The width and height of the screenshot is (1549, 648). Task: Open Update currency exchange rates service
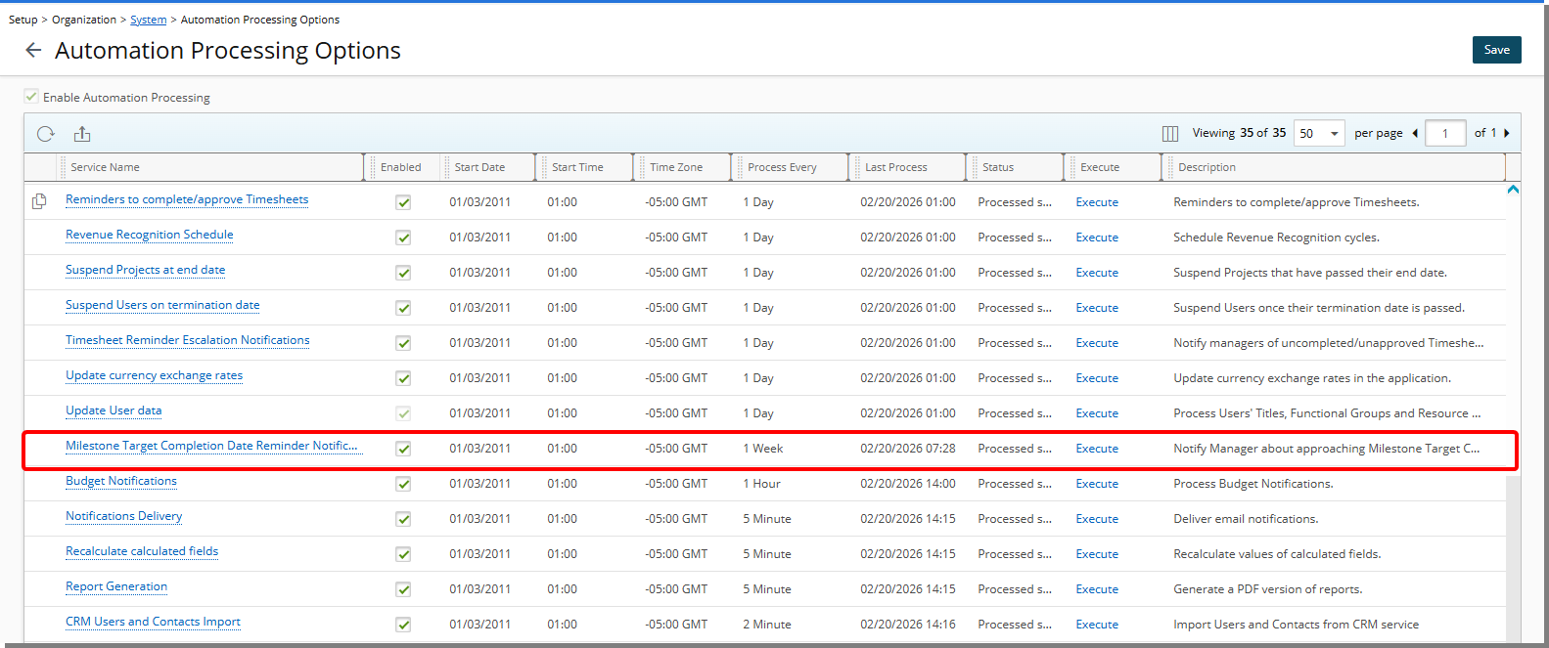click(x=154, y=375)
